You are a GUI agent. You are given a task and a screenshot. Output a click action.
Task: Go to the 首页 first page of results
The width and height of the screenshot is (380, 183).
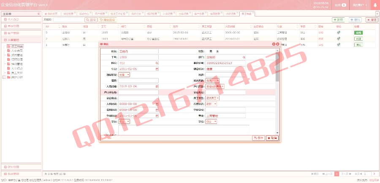[x=315, y=174]
